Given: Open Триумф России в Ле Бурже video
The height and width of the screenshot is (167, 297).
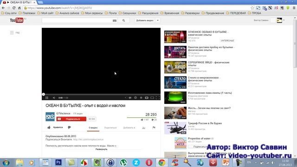Looking at the screenshot, I should coord(205,123).
